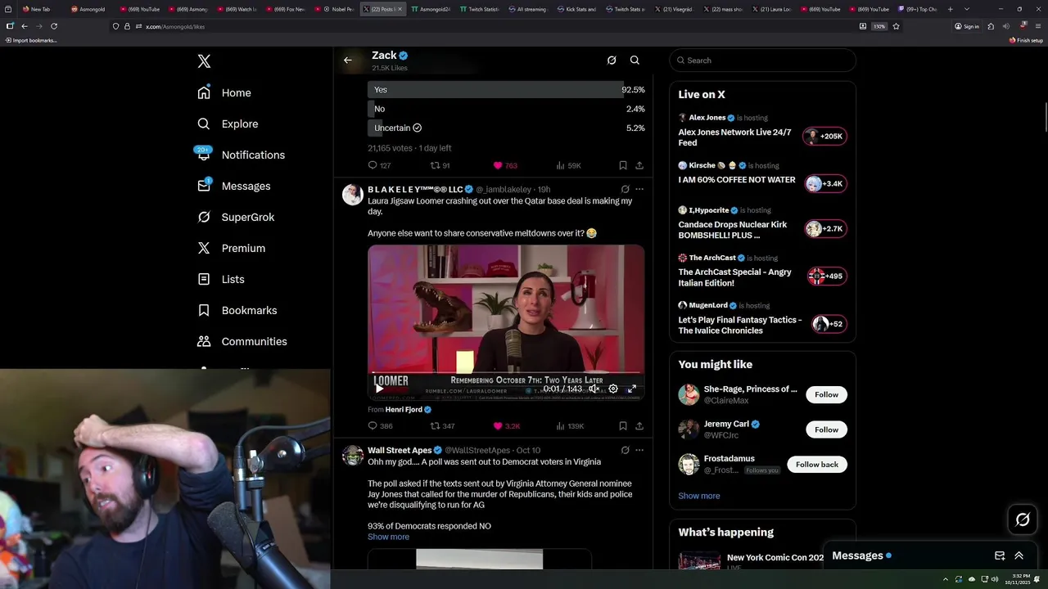Viewport: 1048px width, 589px height.
Task: Switch to Asmongold browser tab
Action: coord(91,9)
